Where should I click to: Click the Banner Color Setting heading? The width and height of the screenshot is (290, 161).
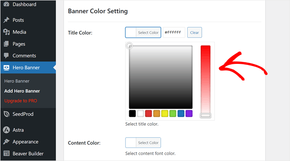coord(98,11)
